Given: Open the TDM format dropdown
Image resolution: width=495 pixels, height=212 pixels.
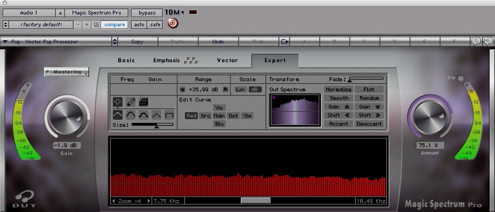Looking at the screenshot, I should 175,13.
